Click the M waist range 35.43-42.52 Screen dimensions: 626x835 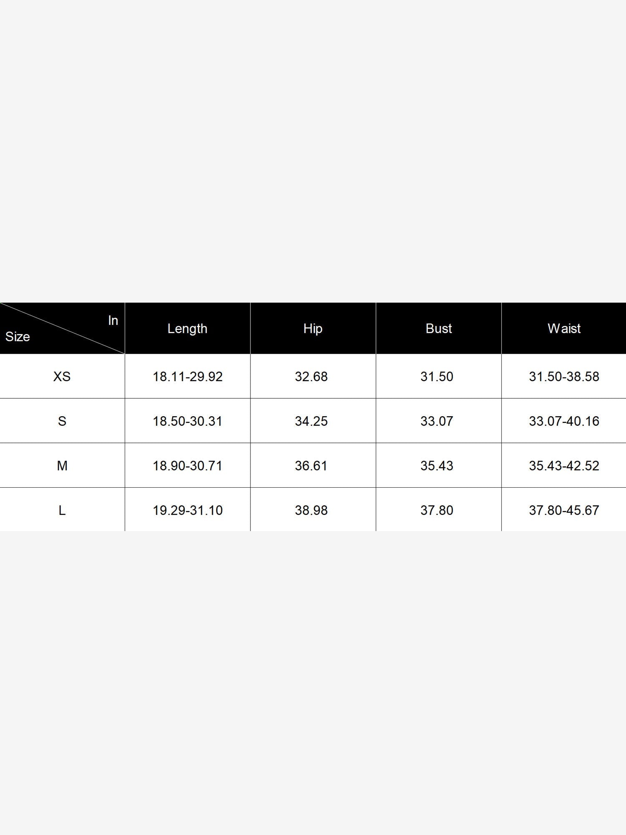pyautogui.click(x=564, y=466)
